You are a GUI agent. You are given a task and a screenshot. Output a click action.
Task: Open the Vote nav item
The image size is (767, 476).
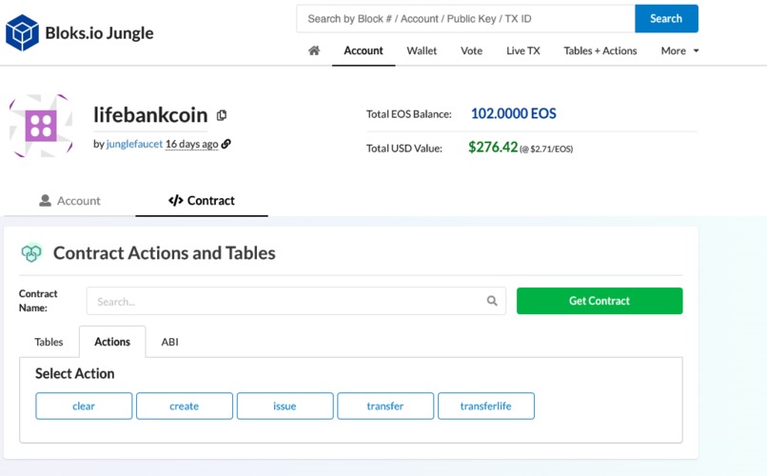[472, 50]
